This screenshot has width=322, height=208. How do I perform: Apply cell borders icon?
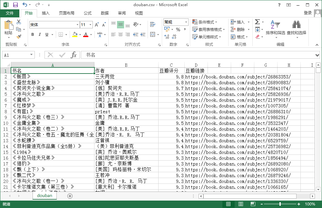(61, 35)
